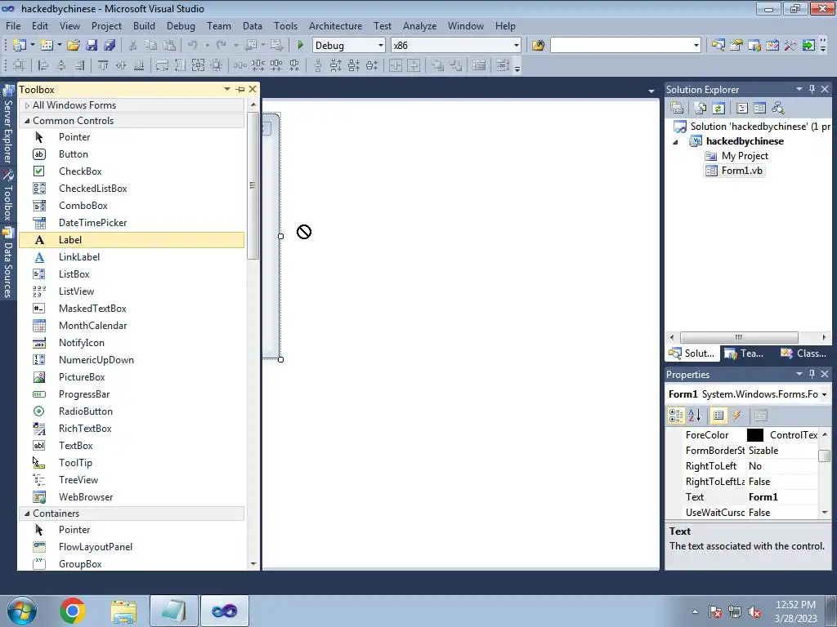Image resolution: width=837 pixels, height=627 pixels.
Task: Open Properties Window from the main toolbar icon
Action: pyautogui.click(x=736, y=46)
